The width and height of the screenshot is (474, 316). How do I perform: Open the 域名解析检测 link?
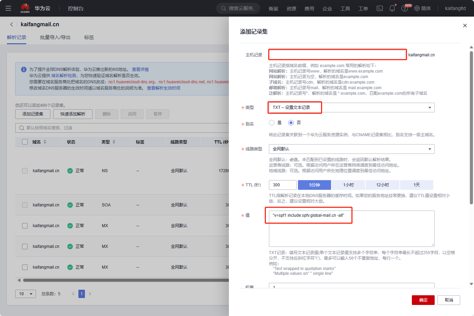click(x=64, y=76)
